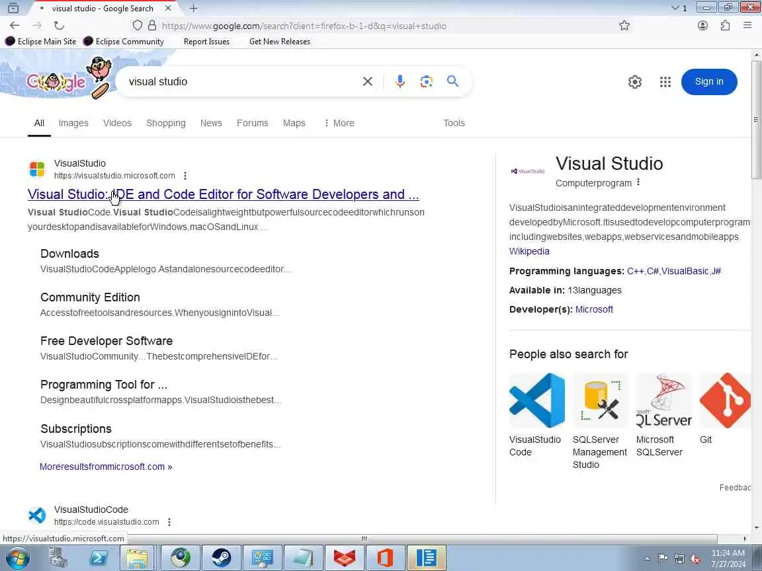Switch to the Forums results tab
The image size is (762, 571).
tap(252, 123)
